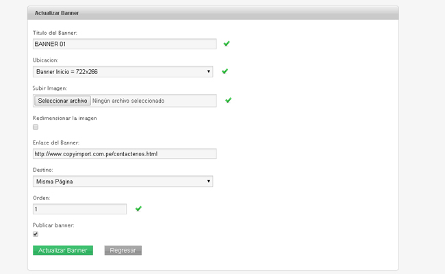Click green checkmark beside Titulo del Banner field

tap(227, 44)
